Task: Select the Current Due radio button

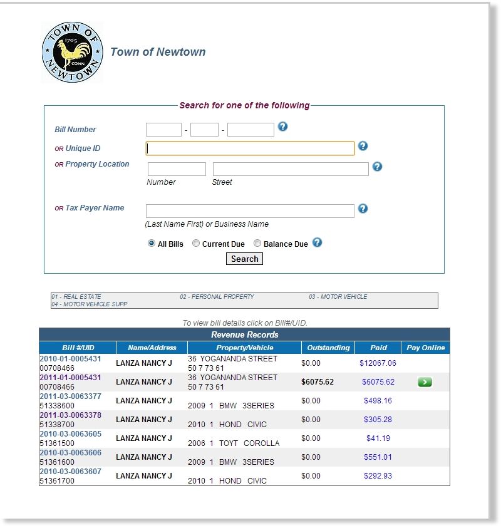Action: [195, 243]
